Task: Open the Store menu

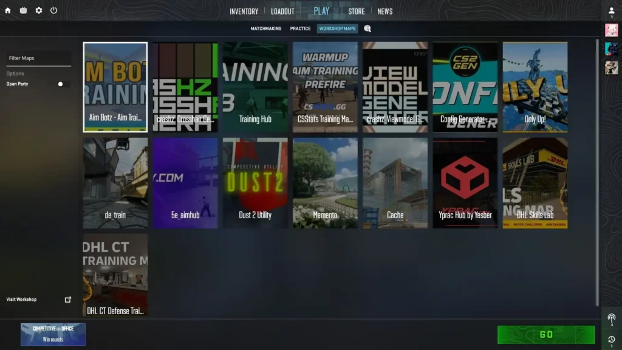Action: pos(357,11)
